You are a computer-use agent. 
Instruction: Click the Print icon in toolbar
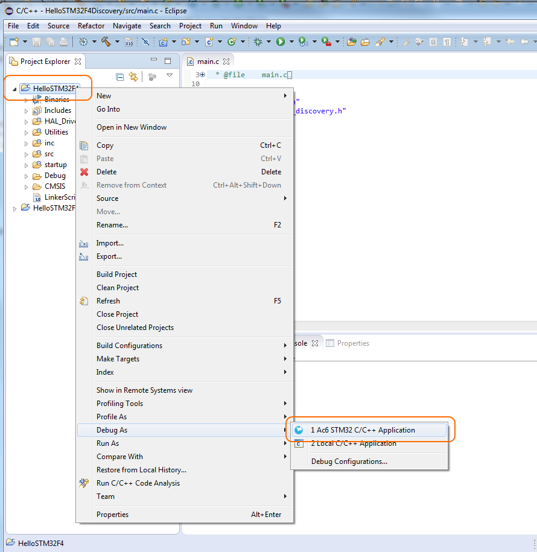coord(63,42)
